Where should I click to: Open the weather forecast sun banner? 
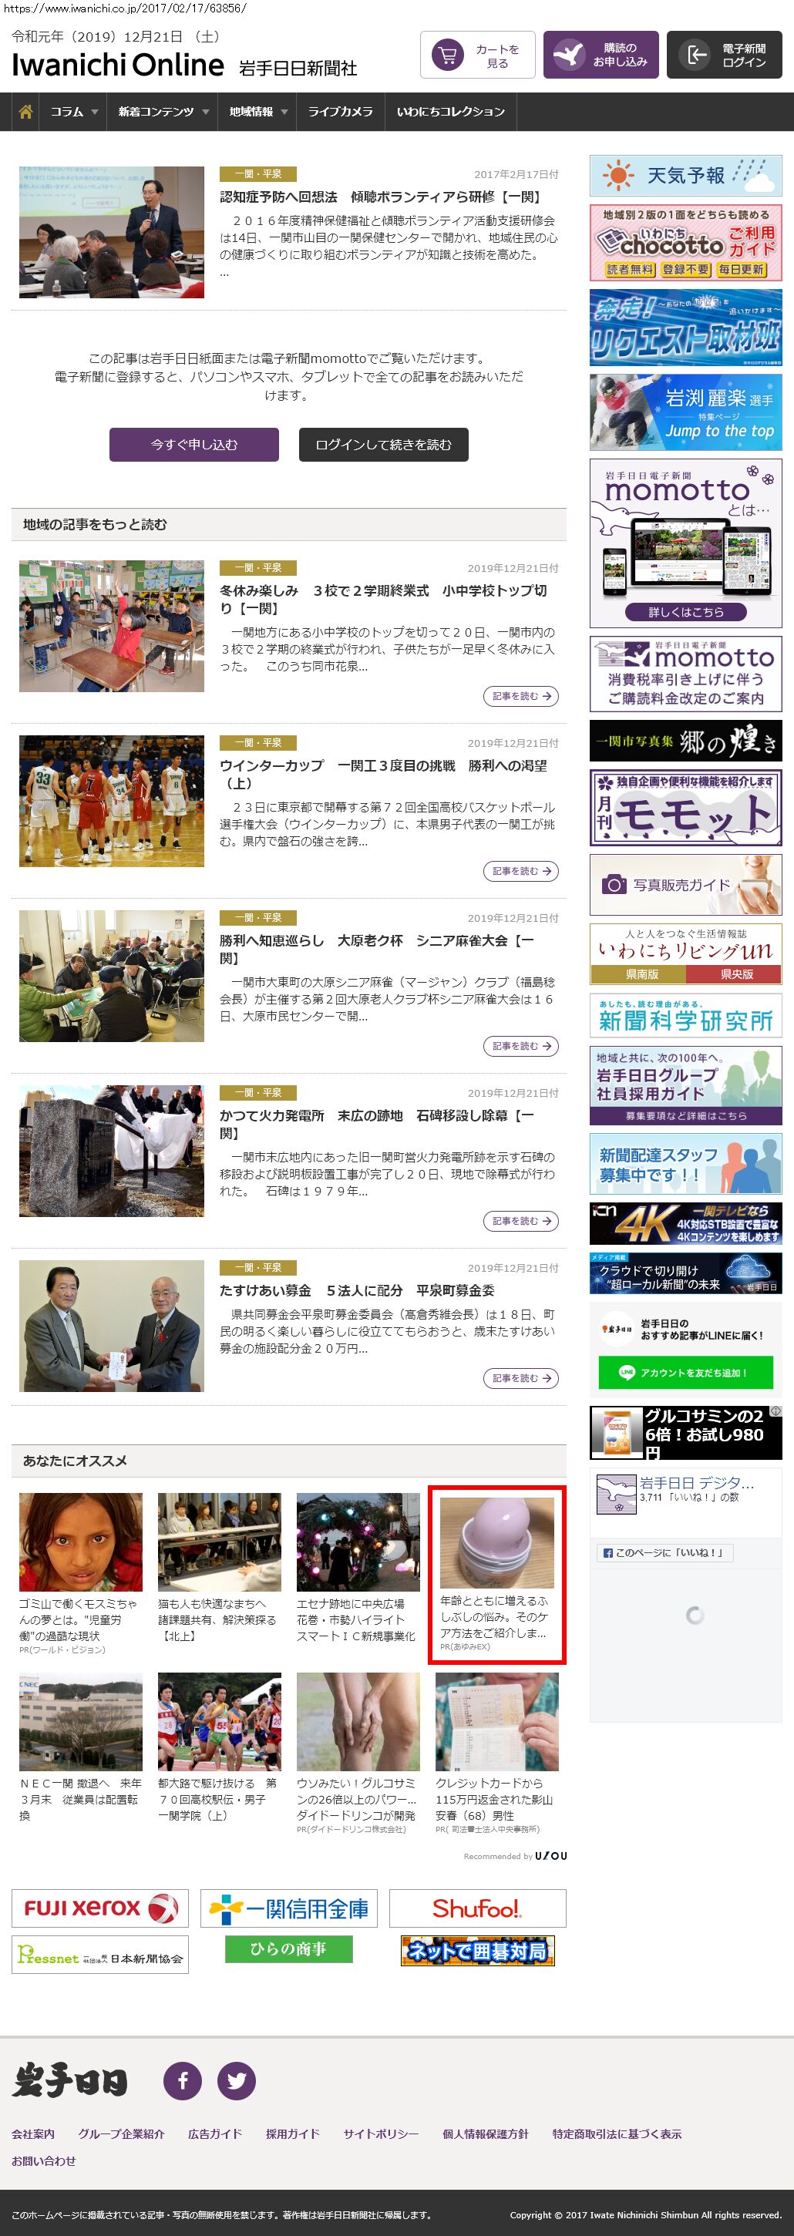coord(685,177)
